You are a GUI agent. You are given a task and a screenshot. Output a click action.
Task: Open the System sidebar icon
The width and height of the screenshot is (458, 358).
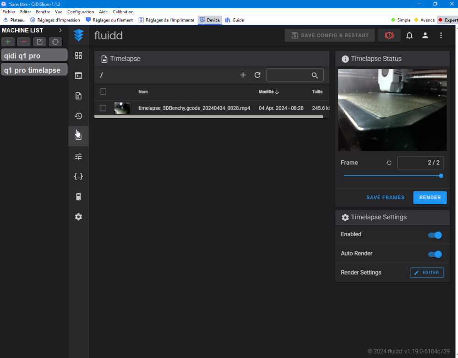(x=78, y=196)
